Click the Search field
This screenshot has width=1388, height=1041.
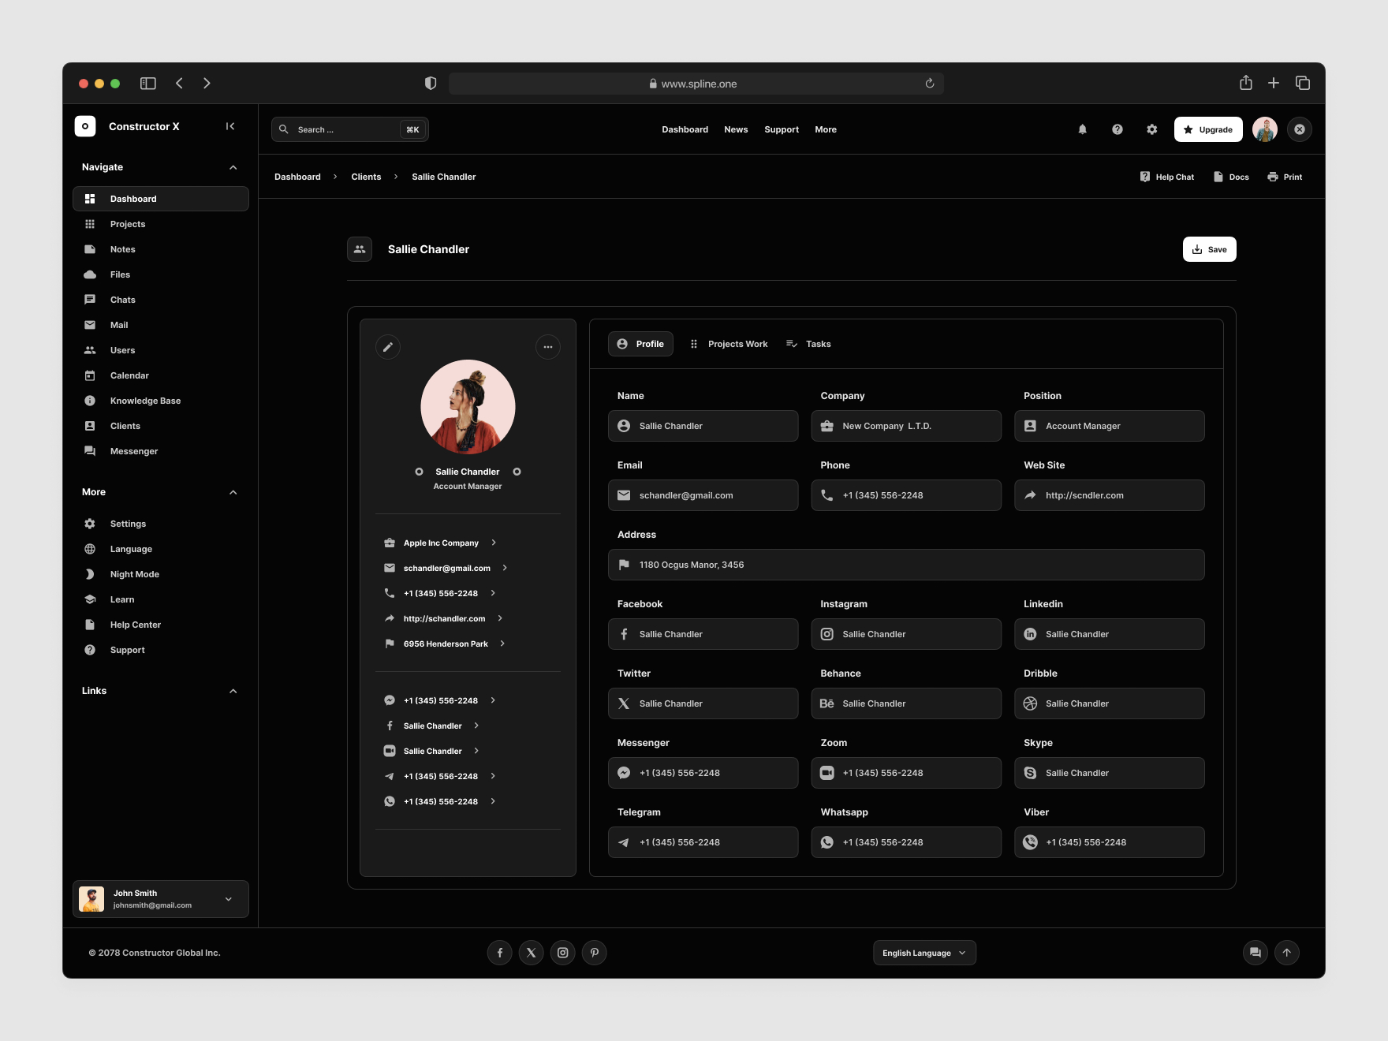pyautogui.click(x=350, y=129)
